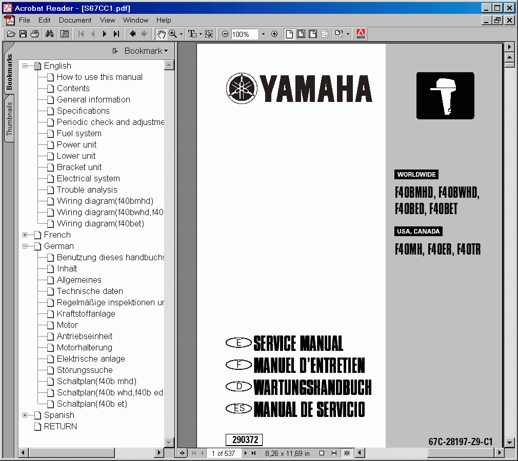
Task: Expand the Spanish bookmarks branch
Action: tap(25, 415)
